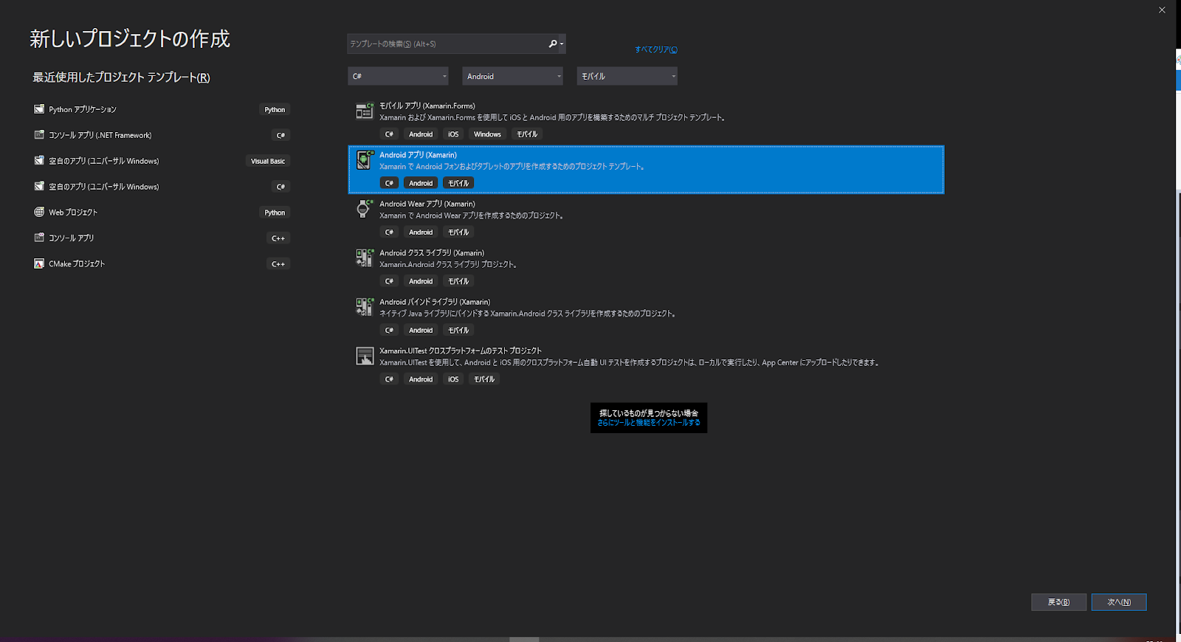Click the 戻る(B) button
Image resolution: width=1181 pixels, height=642 pixels.
1058,602
